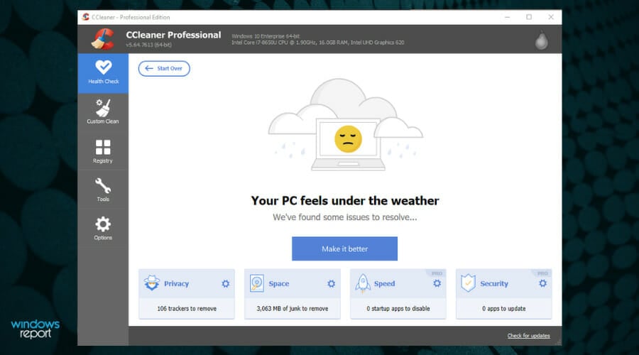Open Space settings gear
This screenshot has width=639, height=355.
coord(332,283)
